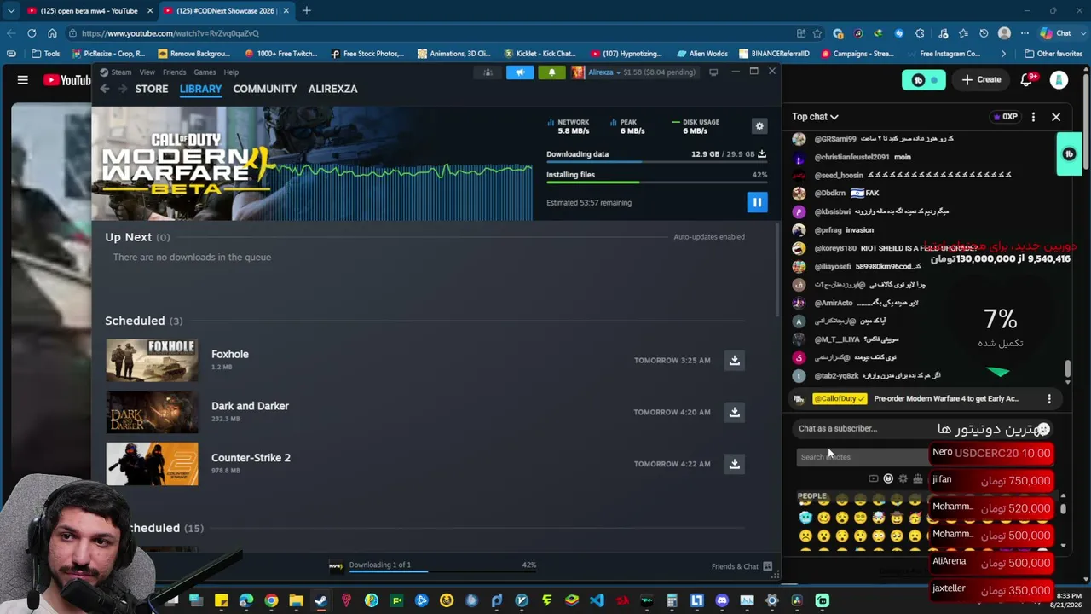Reload the YouTube page
This screenshot has height=614, width=1091.
click(x=32, y=33)
